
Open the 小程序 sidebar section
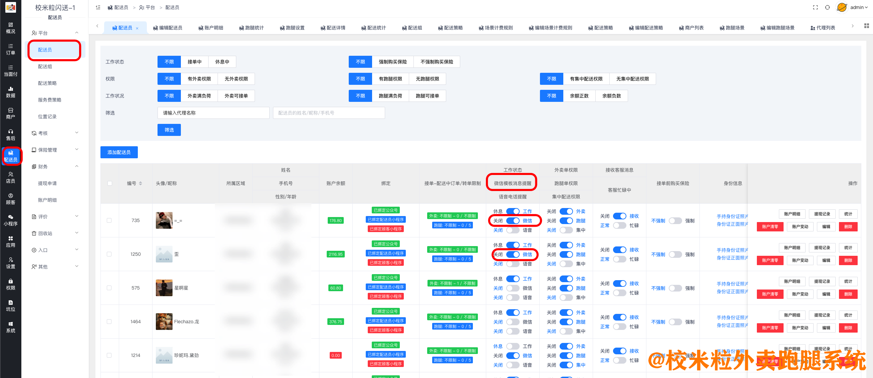point(10,220)
